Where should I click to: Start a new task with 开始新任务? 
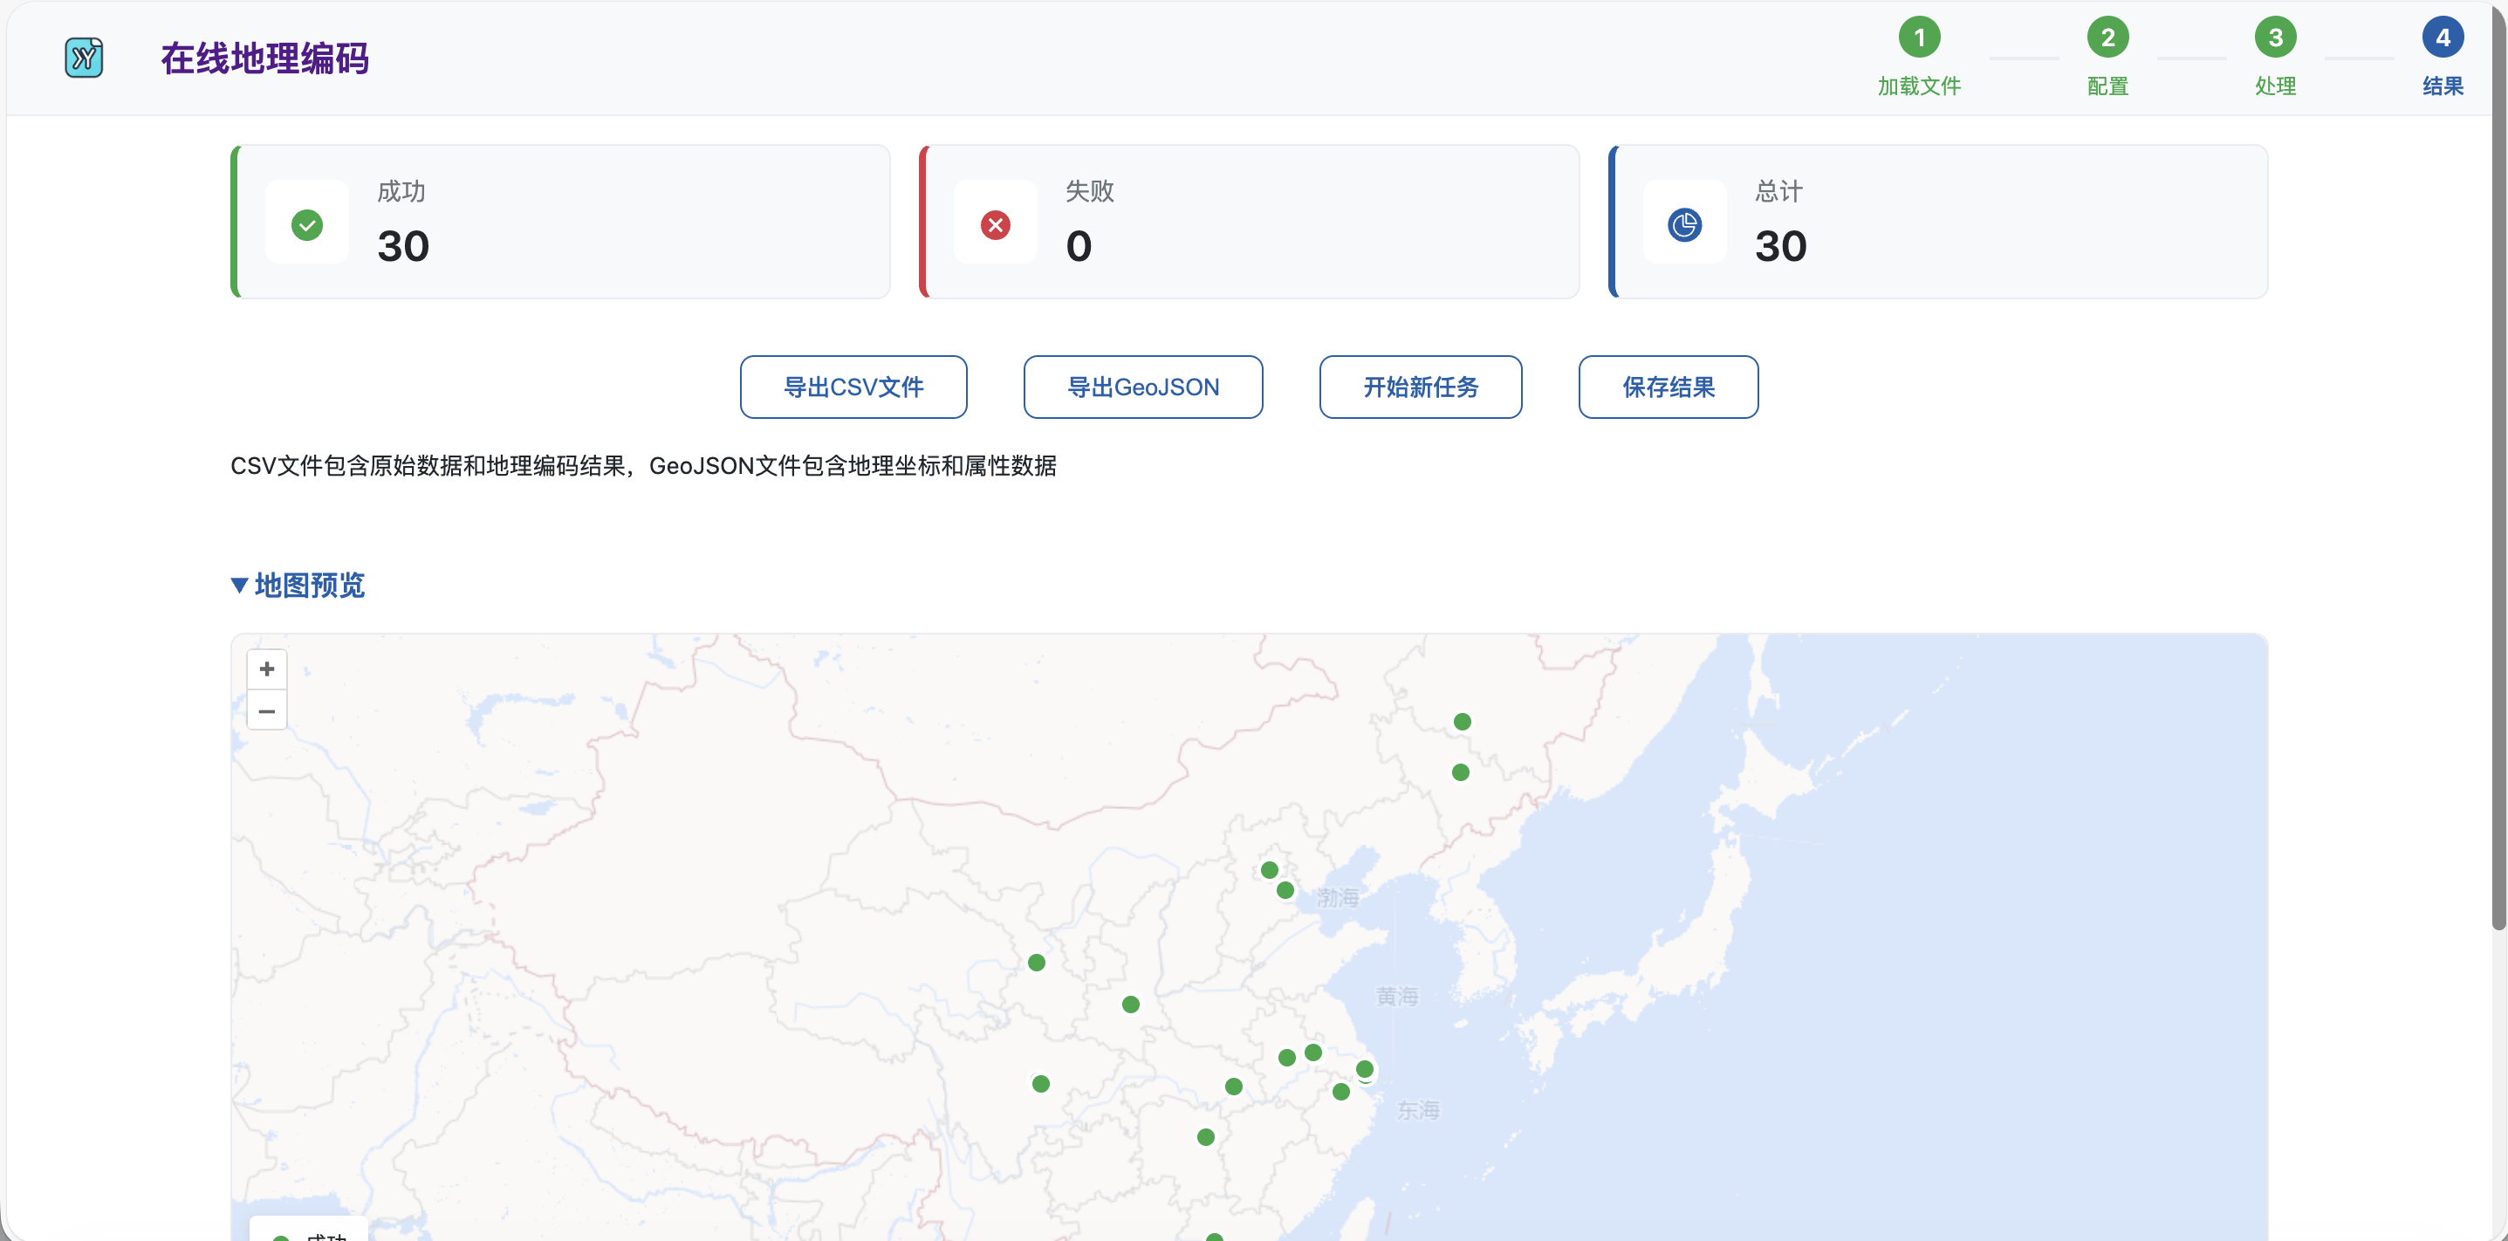click(x=1421, y=387)
